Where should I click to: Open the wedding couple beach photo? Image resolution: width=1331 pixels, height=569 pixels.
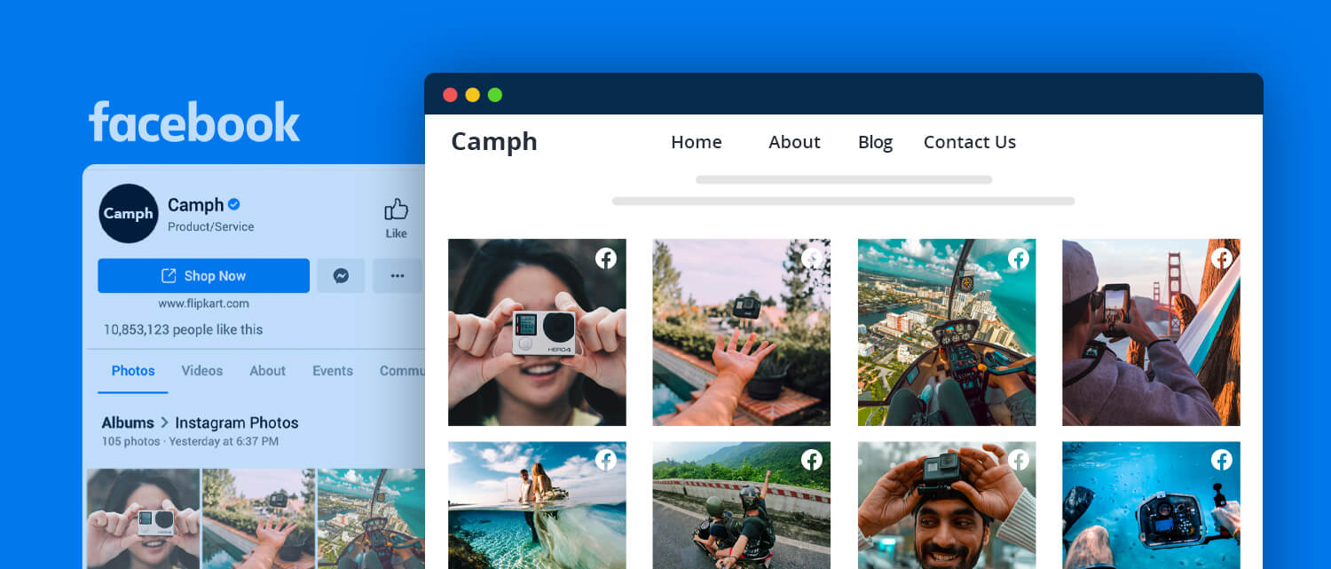coord(536,506)
